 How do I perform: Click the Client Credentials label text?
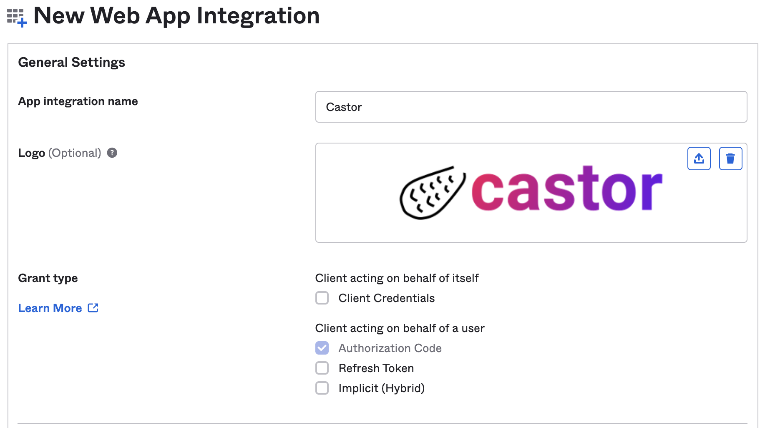(386, 298)
